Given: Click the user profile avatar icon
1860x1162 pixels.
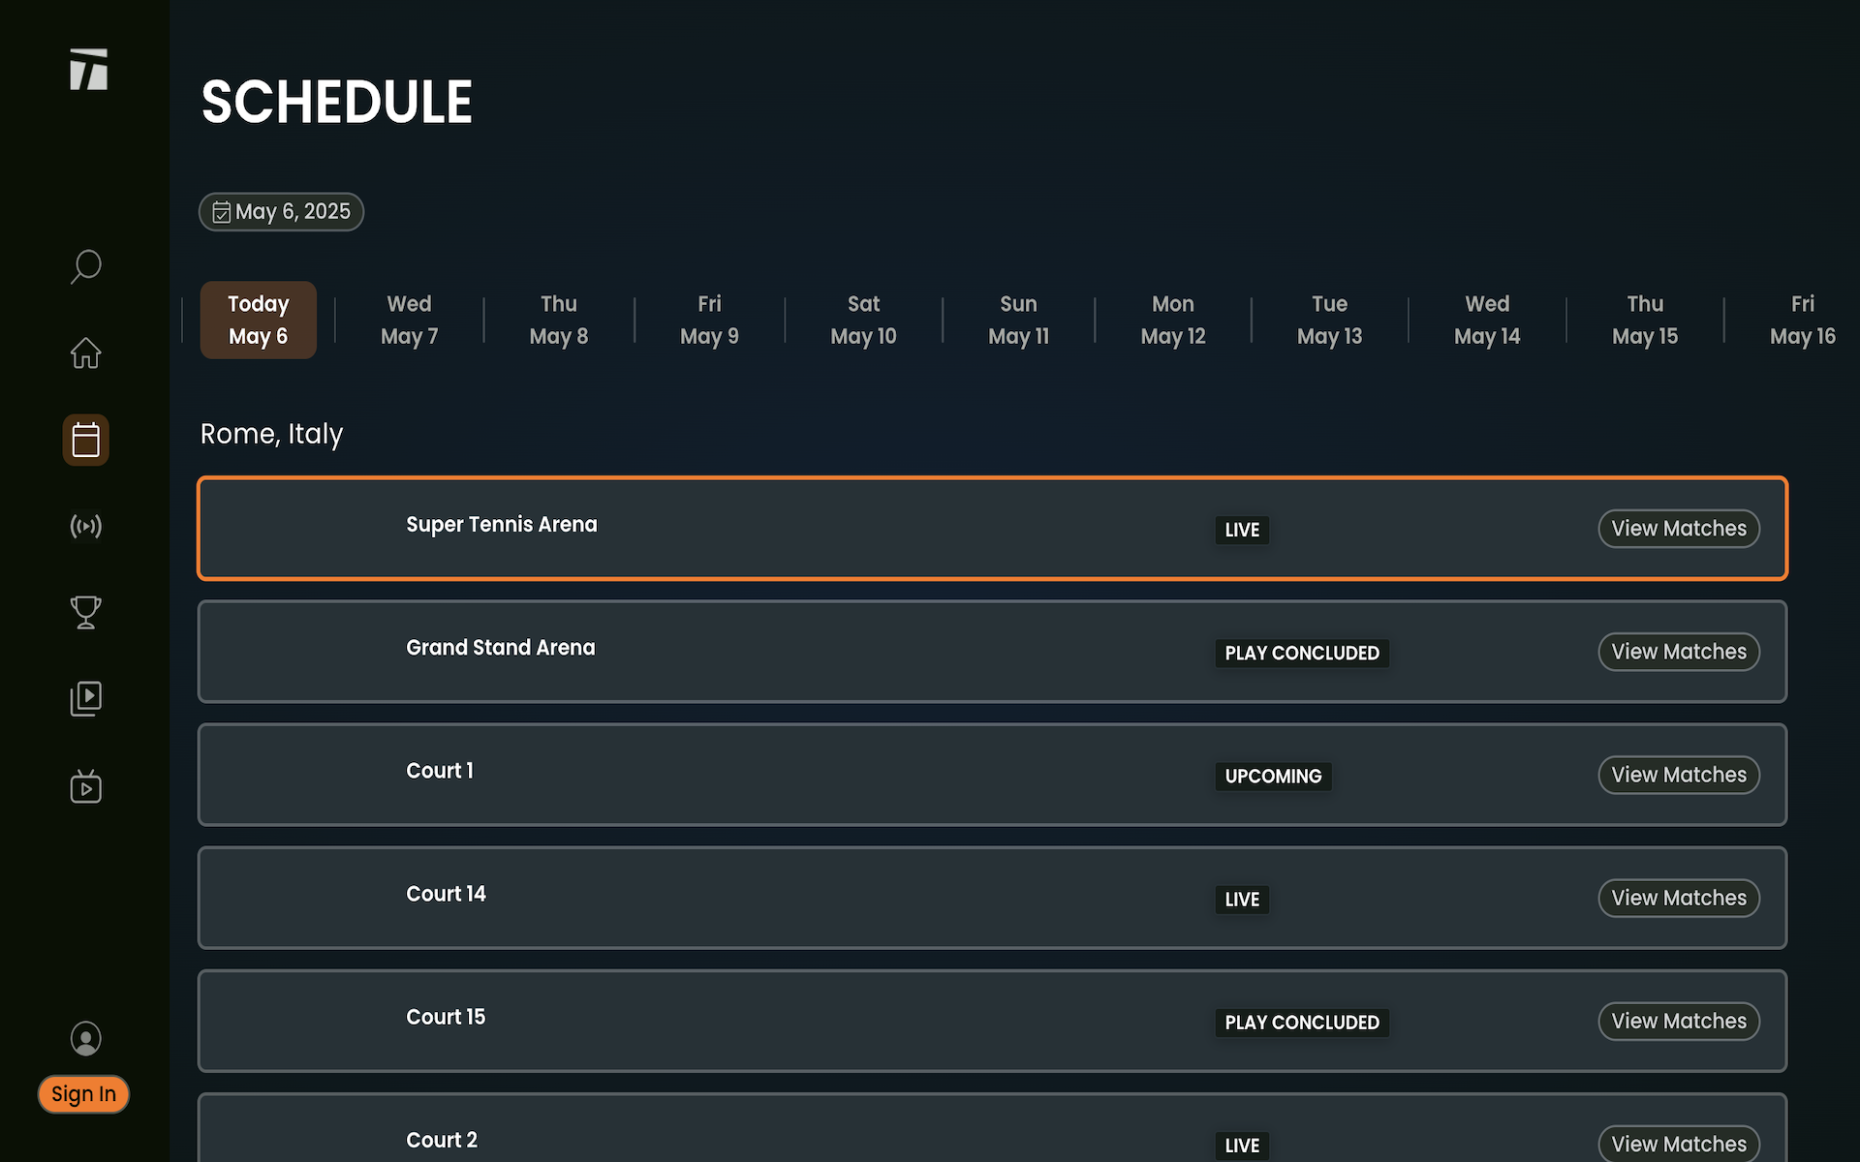Looking at the screenshot, I should pyautogui.click(x=85, y=1038).
